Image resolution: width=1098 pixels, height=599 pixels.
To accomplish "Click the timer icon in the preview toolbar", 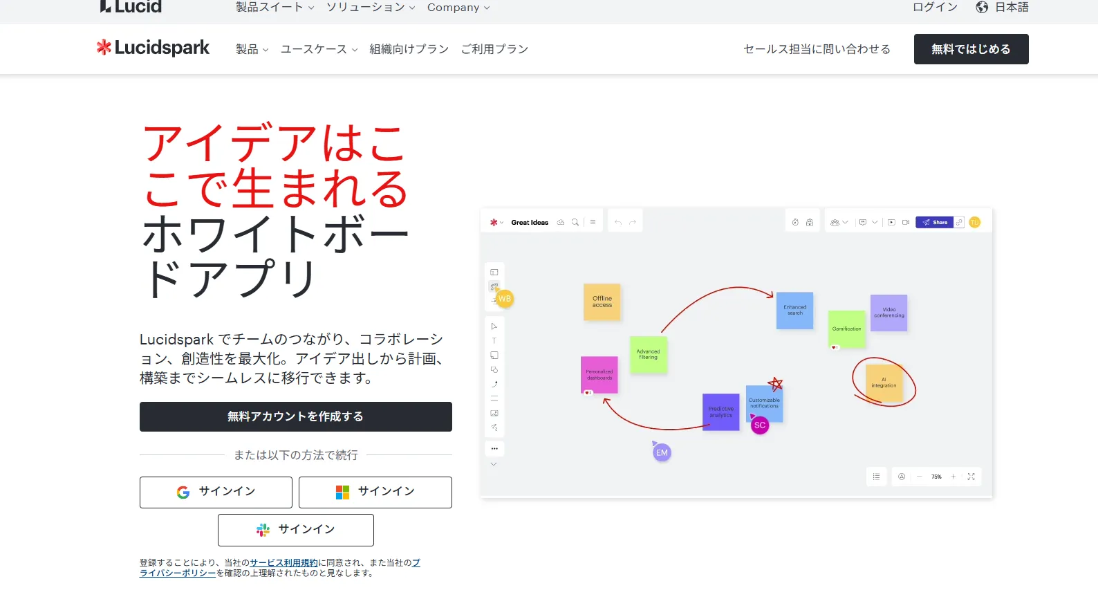I will 795,222.
